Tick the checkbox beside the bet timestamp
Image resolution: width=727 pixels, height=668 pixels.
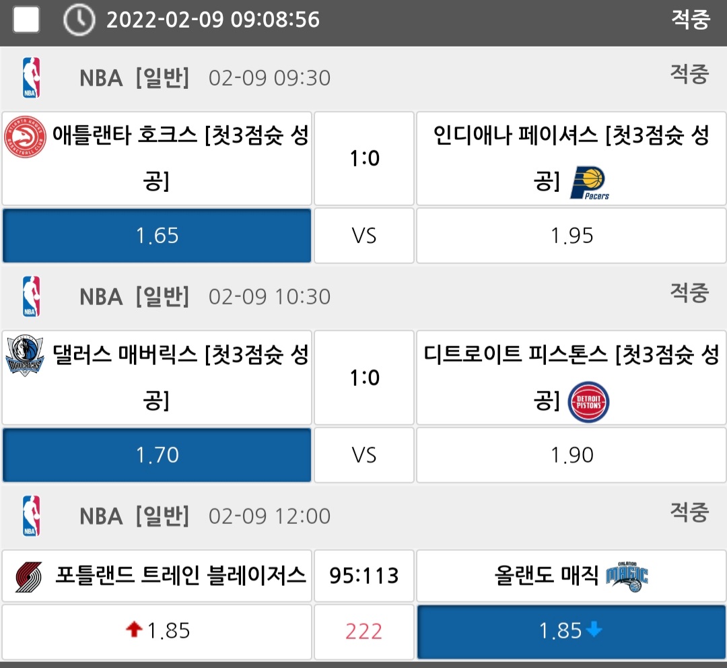(26, 20)
